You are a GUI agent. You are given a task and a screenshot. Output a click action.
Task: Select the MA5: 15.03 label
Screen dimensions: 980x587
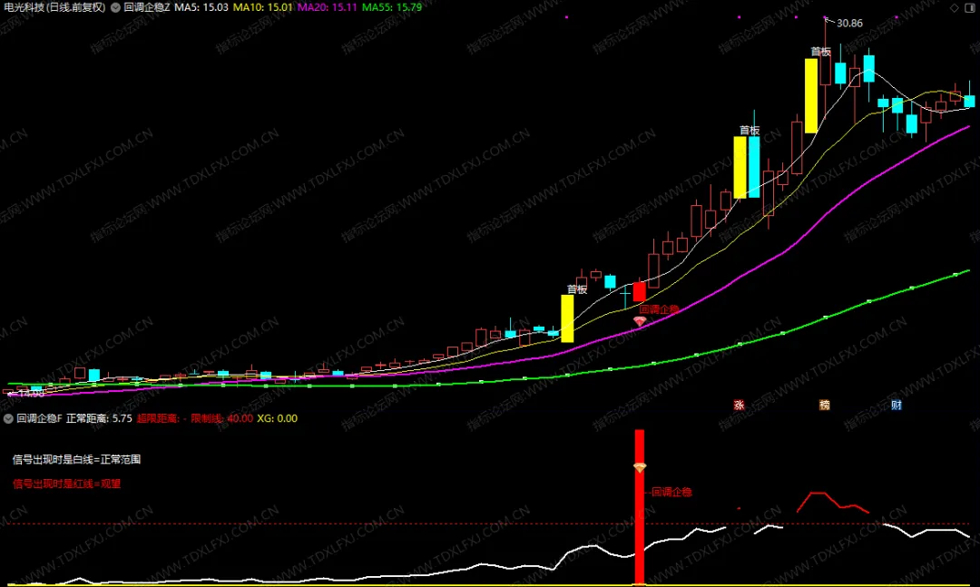pos(201,7)
